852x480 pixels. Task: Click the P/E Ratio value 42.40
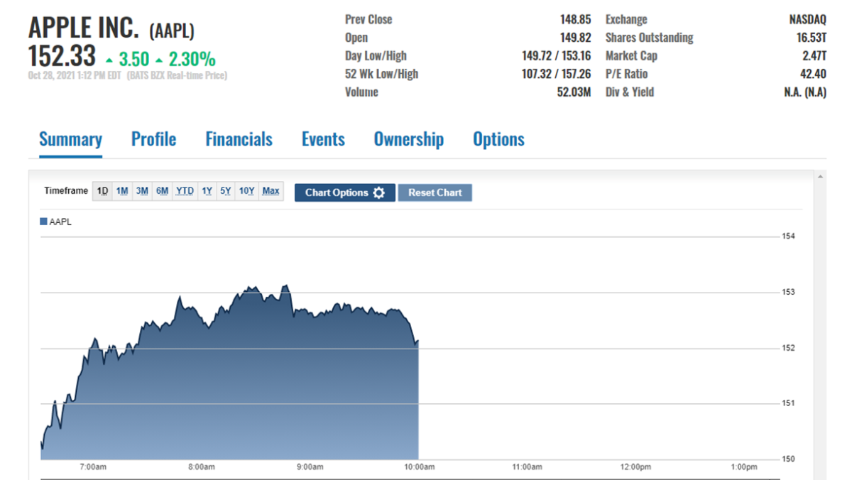tap(814, 74)
